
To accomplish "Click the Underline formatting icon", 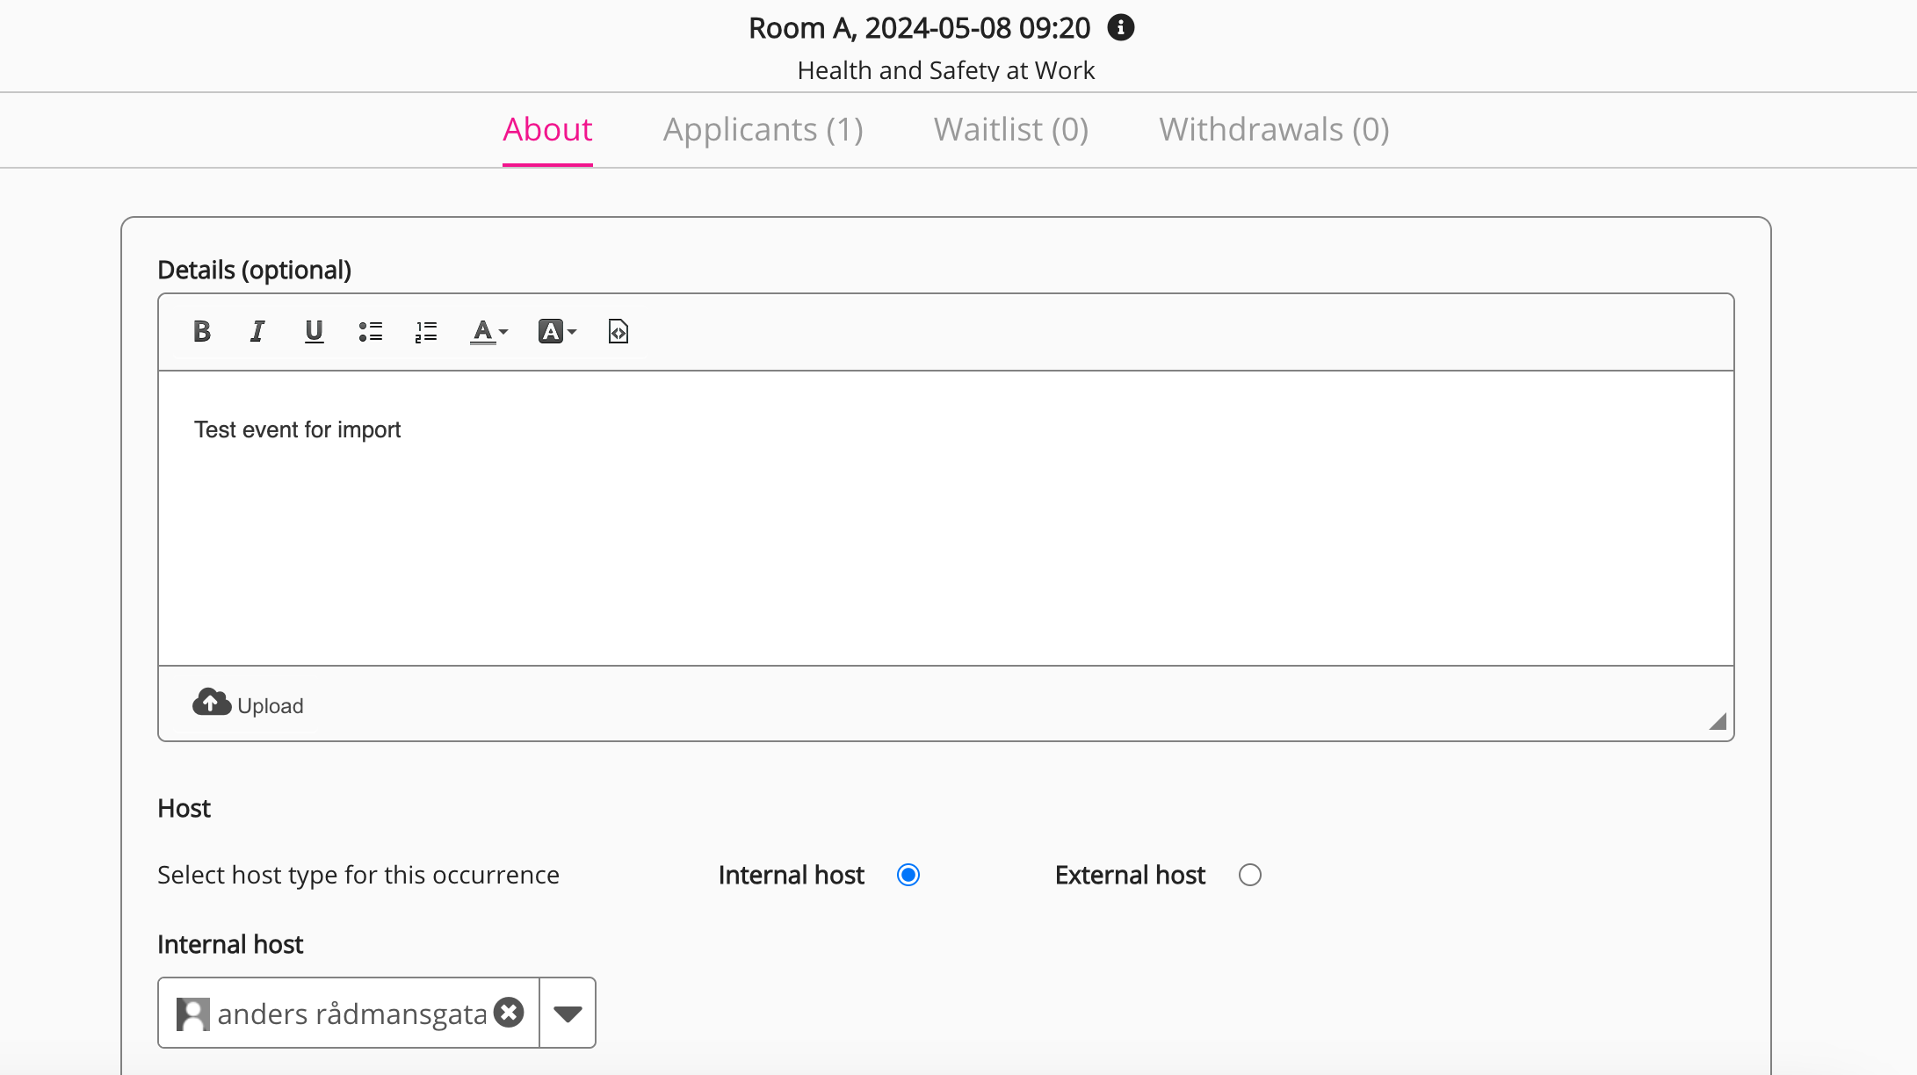I will click(314, 332).
